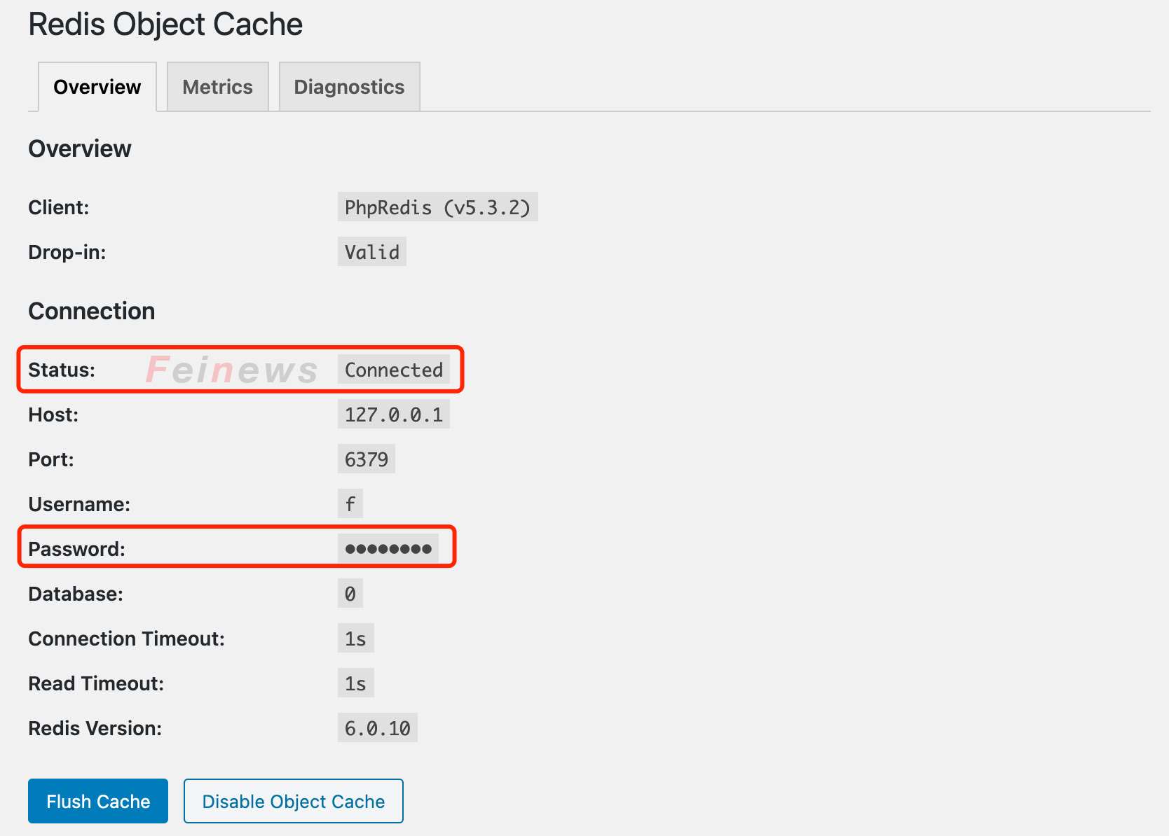Image resolution: width=1169 pixels, height=836 pixels.
Task: Click the Drop-in: label
Action: pos(67,252)
